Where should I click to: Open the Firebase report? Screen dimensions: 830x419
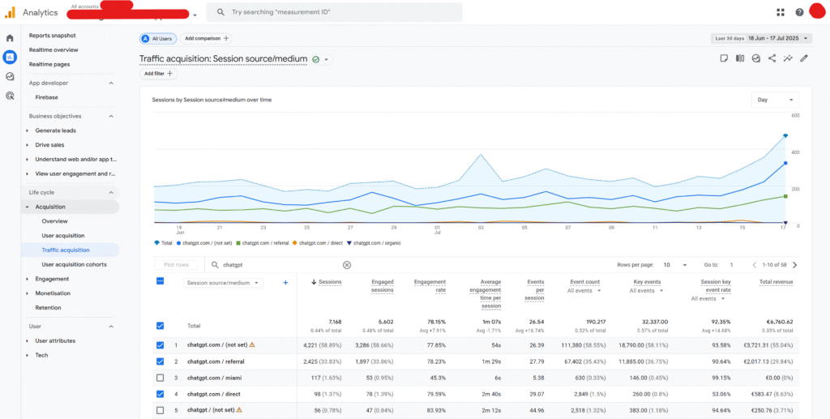(46, 97)
